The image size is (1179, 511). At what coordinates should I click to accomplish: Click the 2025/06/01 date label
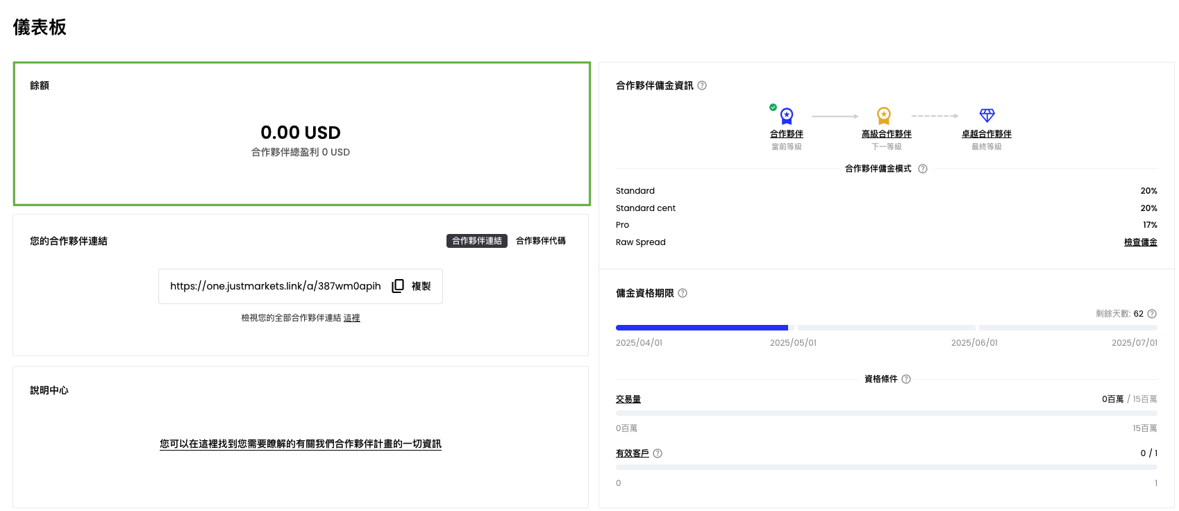[x=974, y=343]
